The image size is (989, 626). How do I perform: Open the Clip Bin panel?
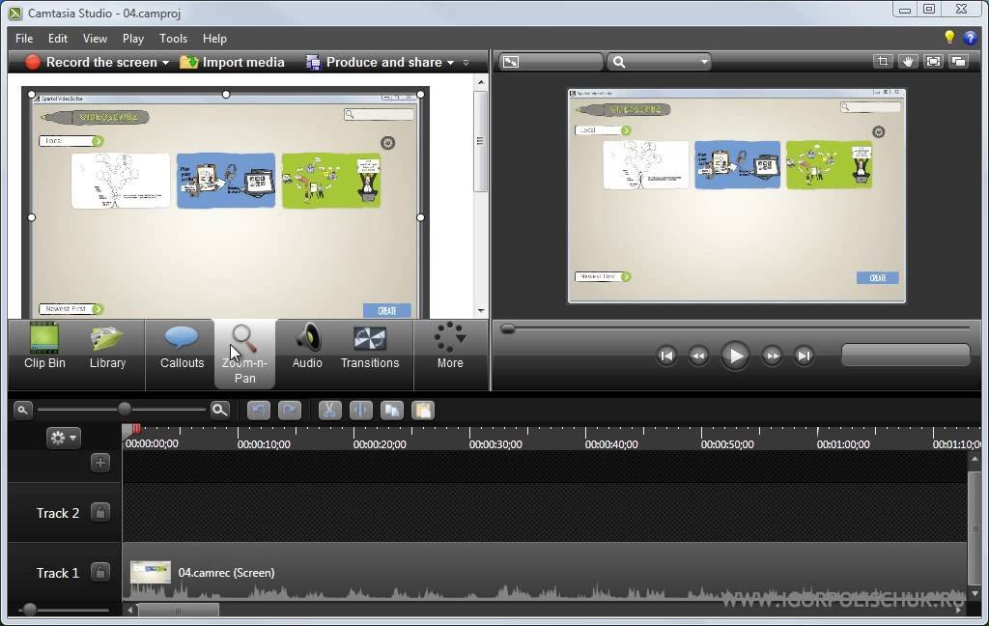(44, 347)
